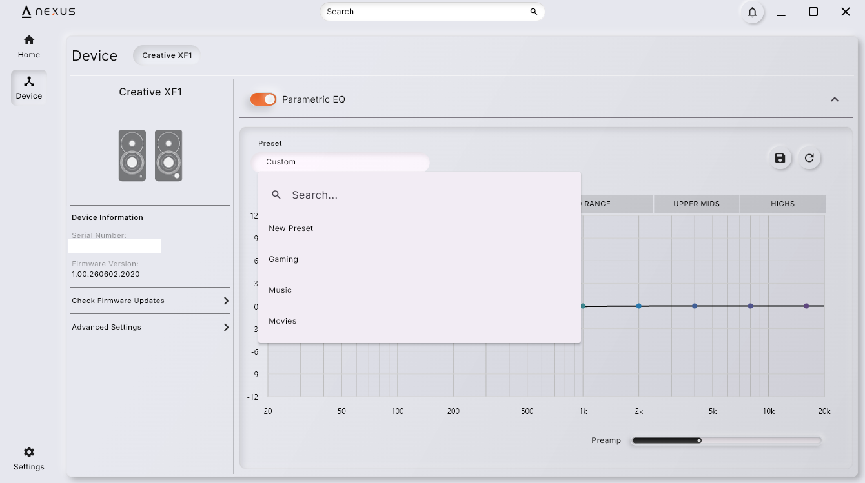This screenshot has width=865, height=483.
Task: Click the preset Search field
Action: [x=420, y=195]
